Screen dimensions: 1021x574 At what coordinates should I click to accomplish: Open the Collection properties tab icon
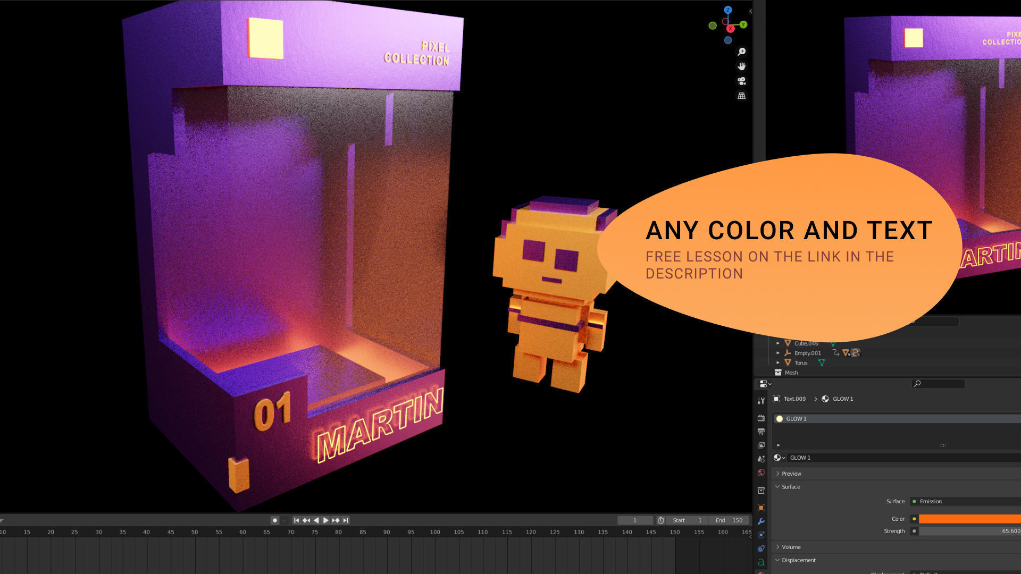tap(761, 490)
